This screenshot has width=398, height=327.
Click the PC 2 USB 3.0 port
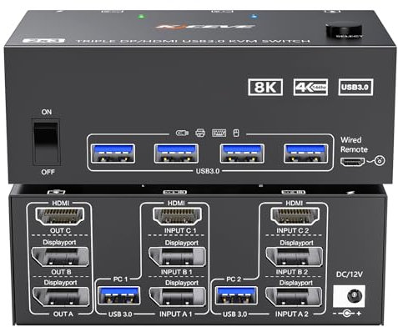point(236,295)
